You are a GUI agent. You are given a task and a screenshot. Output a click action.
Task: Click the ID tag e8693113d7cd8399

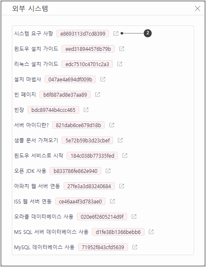coord(83,33)
